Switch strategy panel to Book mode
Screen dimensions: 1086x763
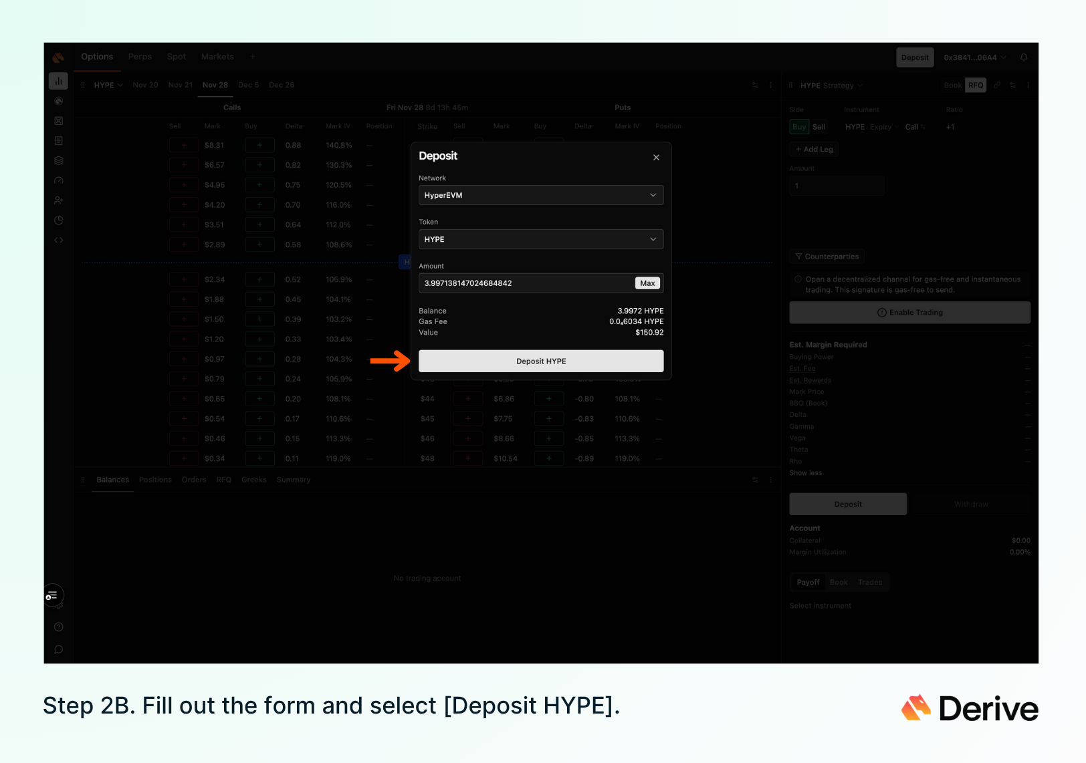pos(952,86)
